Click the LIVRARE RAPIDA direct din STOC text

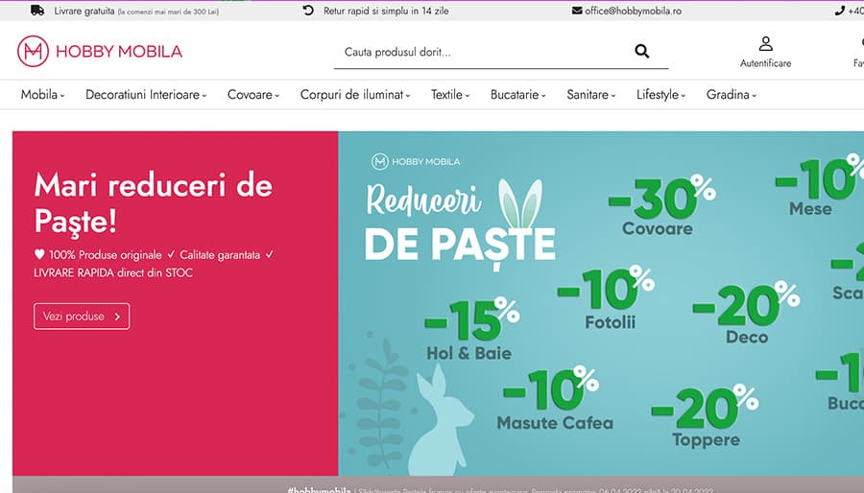tap(113, 272)
